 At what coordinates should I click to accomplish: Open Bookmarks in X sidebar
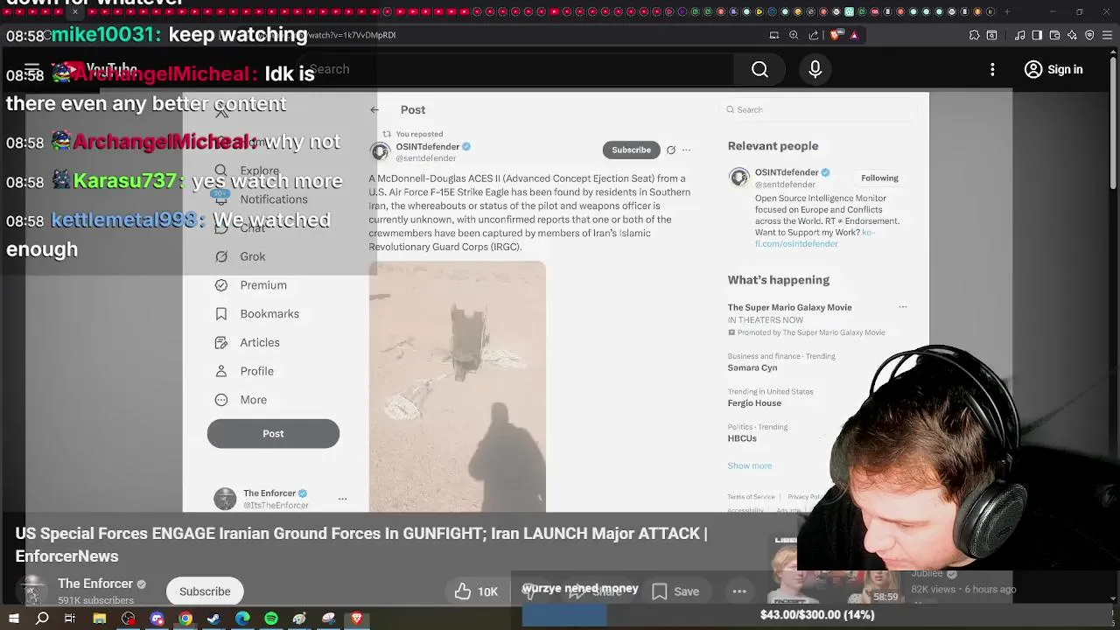(257, 314)
